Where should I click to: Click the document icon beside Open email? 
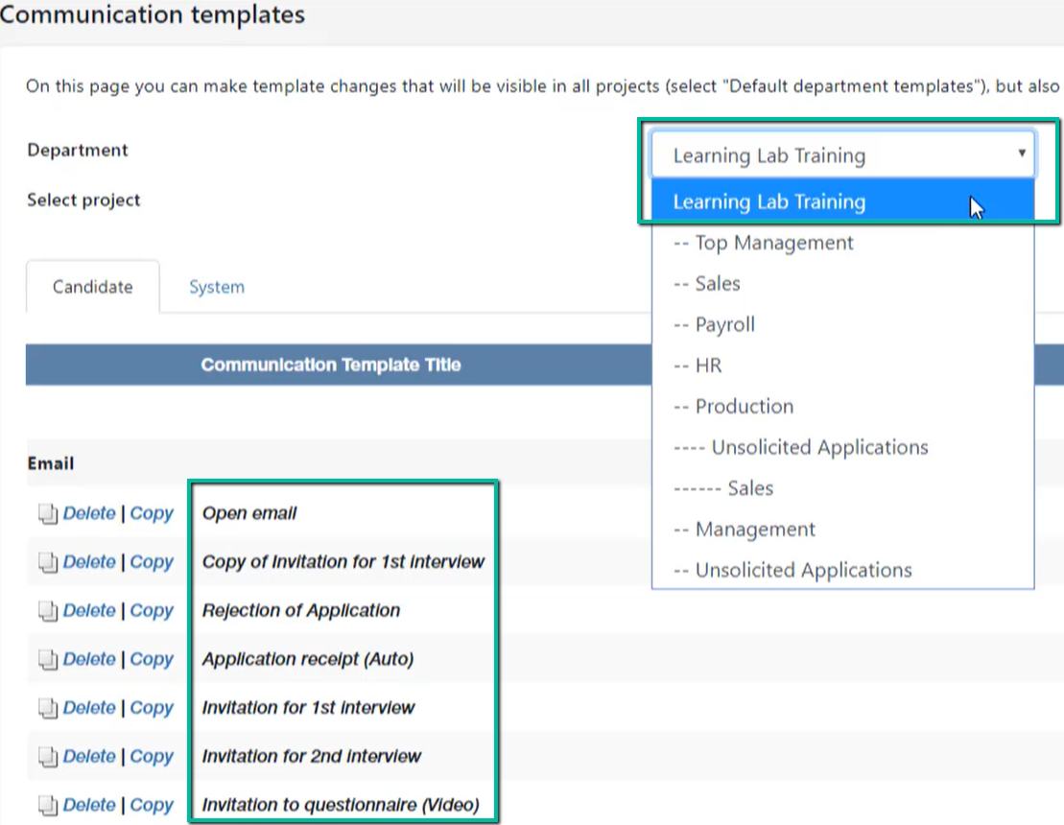[48, 514]
